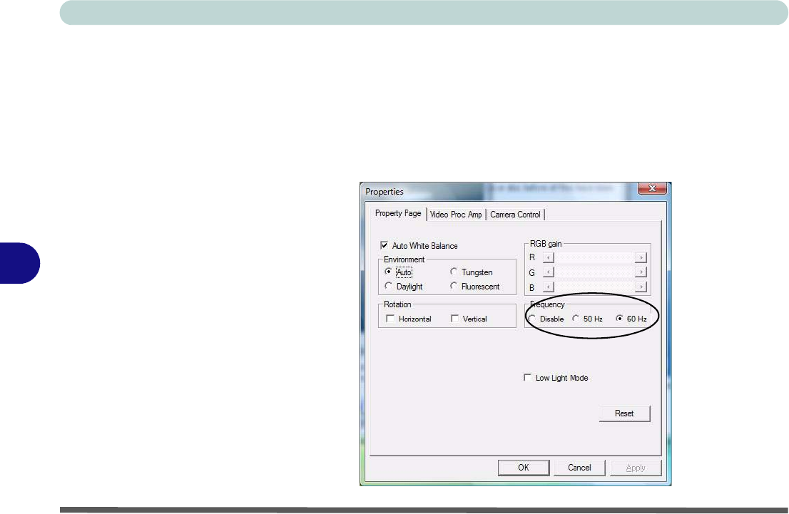This screenshot has width=789, height=514.
Task: Click the R gain slider track
Action: coord(594,257)
